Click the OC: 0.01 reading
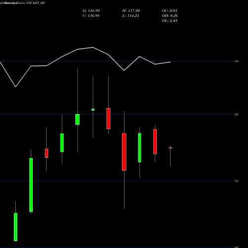 170,11
